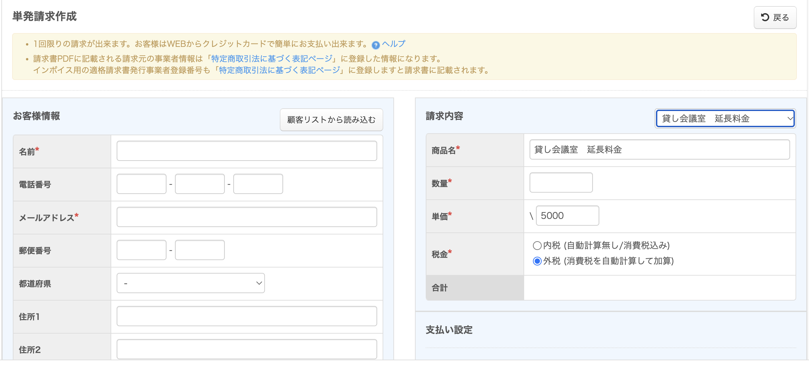This screenshot has height=365, width=809.
Task: Click the 顧客リストから読み込む button
Action: 331,120
